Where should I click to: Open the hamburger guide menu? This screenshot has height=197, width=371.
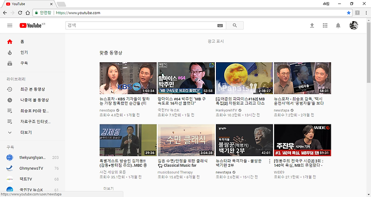tap(10, 25)
